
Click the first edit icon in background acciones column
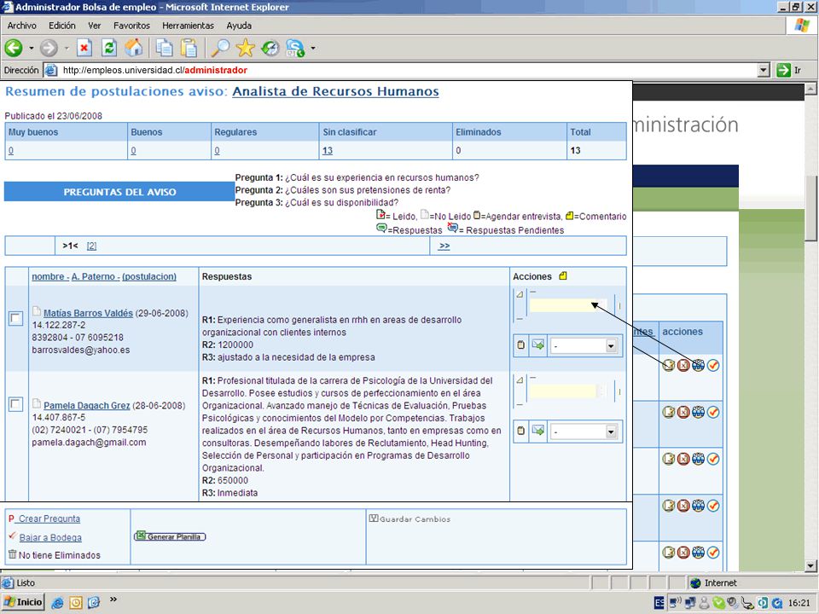pos(669,366)
